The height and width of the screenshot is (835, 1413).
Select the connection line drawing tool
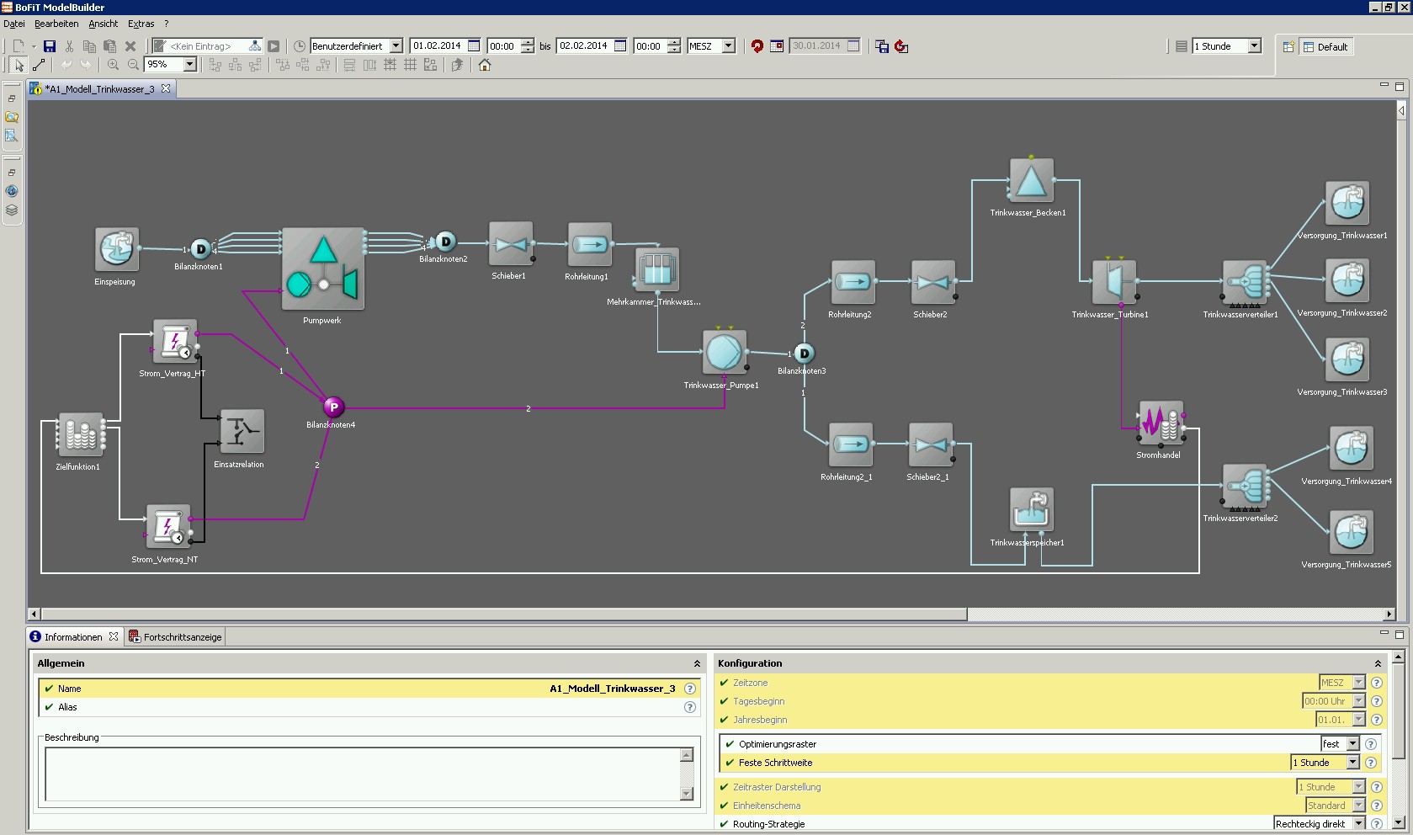[39, 65]
